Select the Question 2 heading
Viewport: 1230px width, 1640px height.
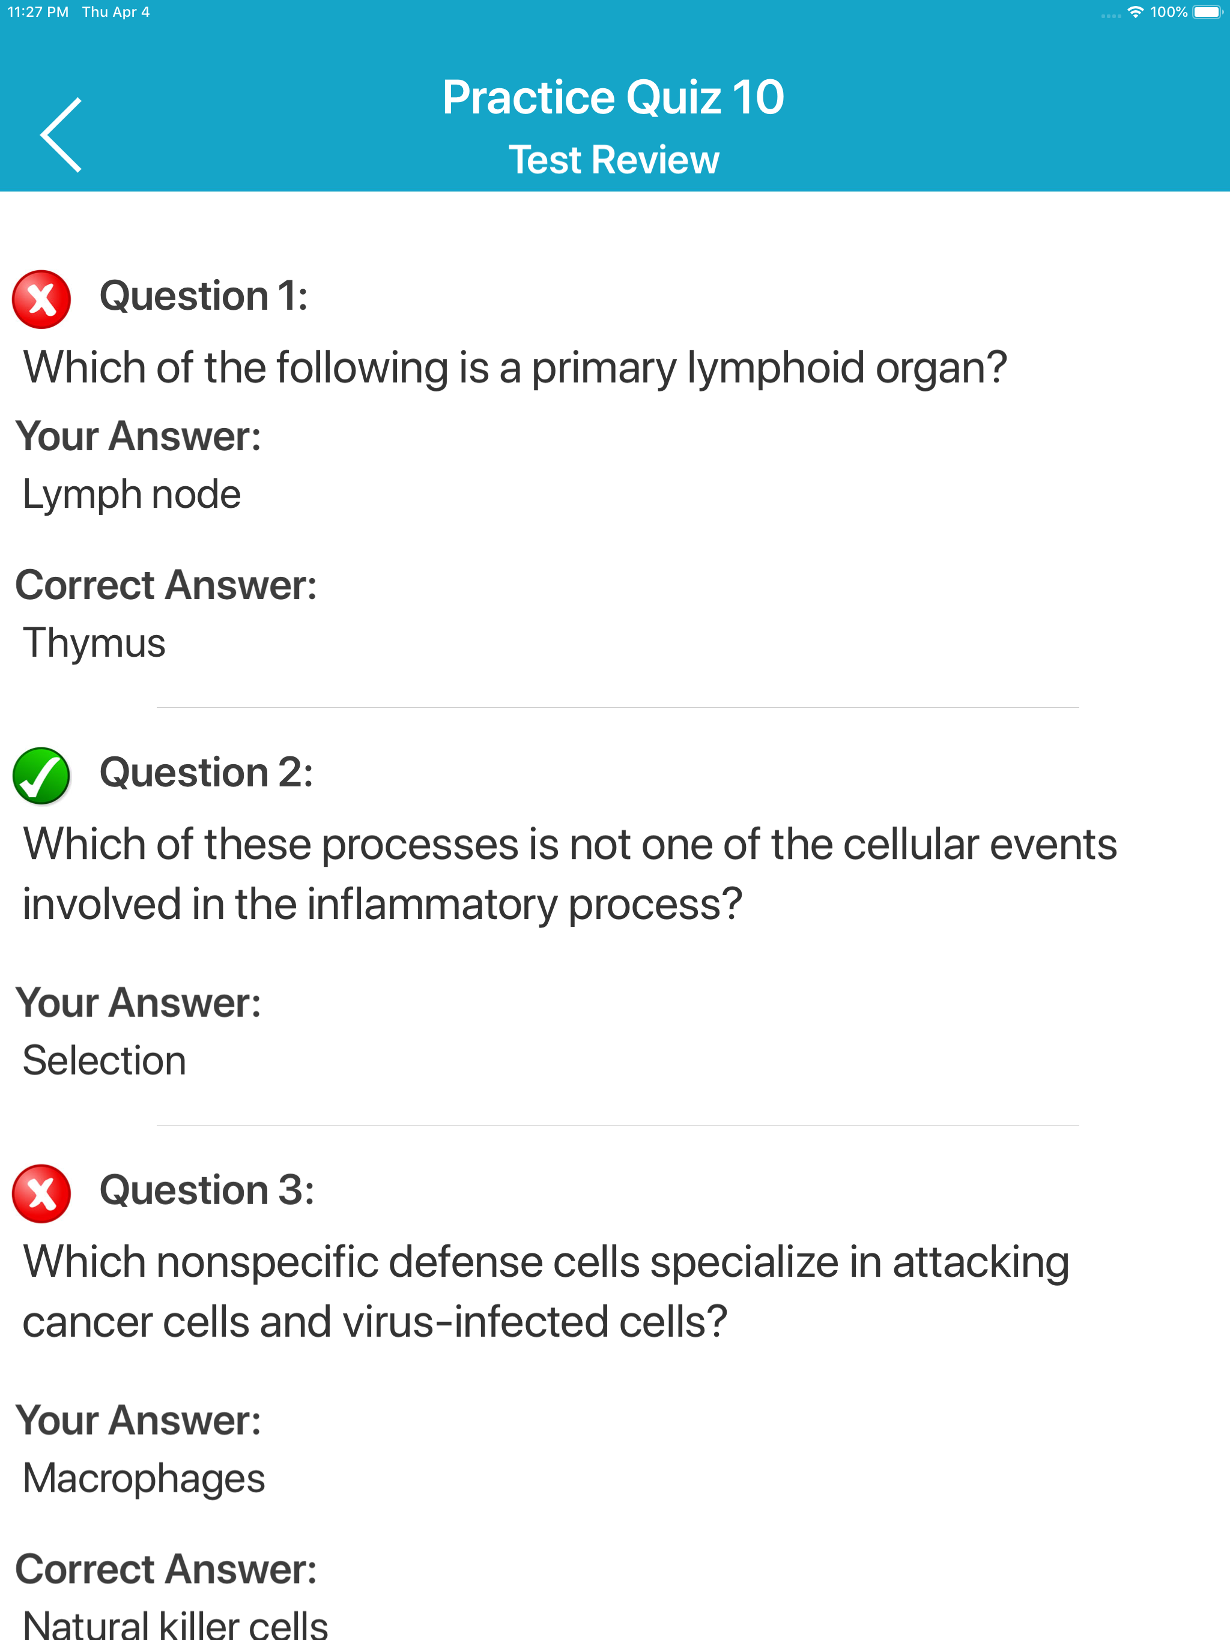click(x=206, y=773)
